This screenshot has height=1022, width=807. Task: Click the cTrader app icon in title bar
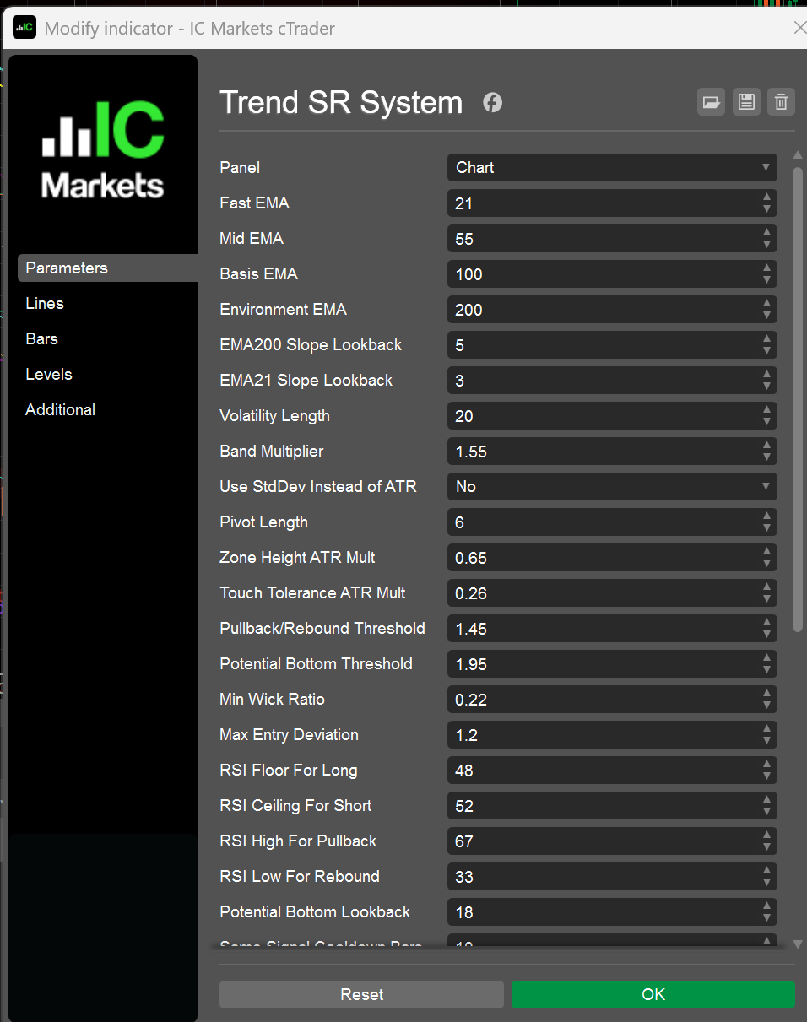[24, 28]
